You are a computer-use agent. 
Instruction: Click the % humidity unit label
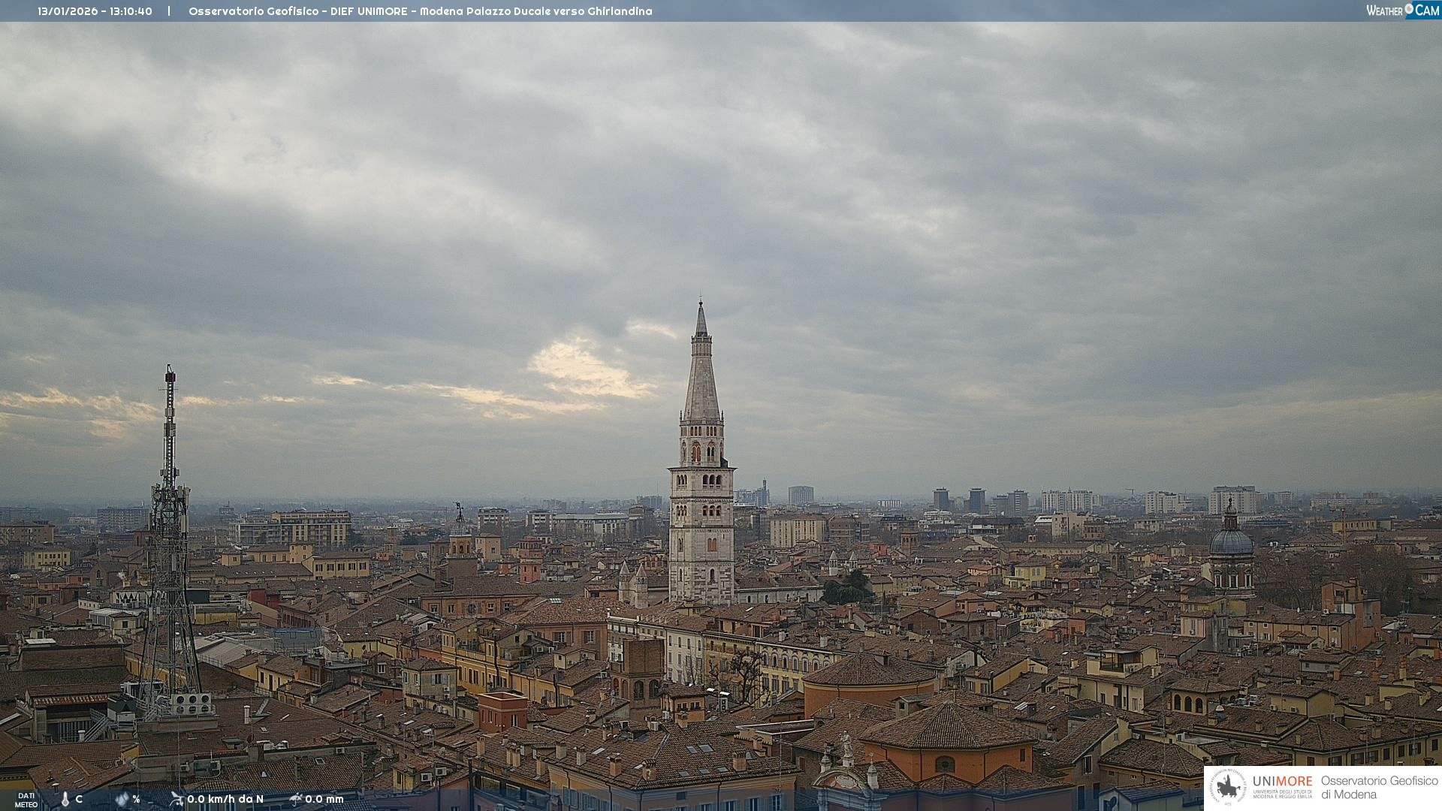(136, 799)
